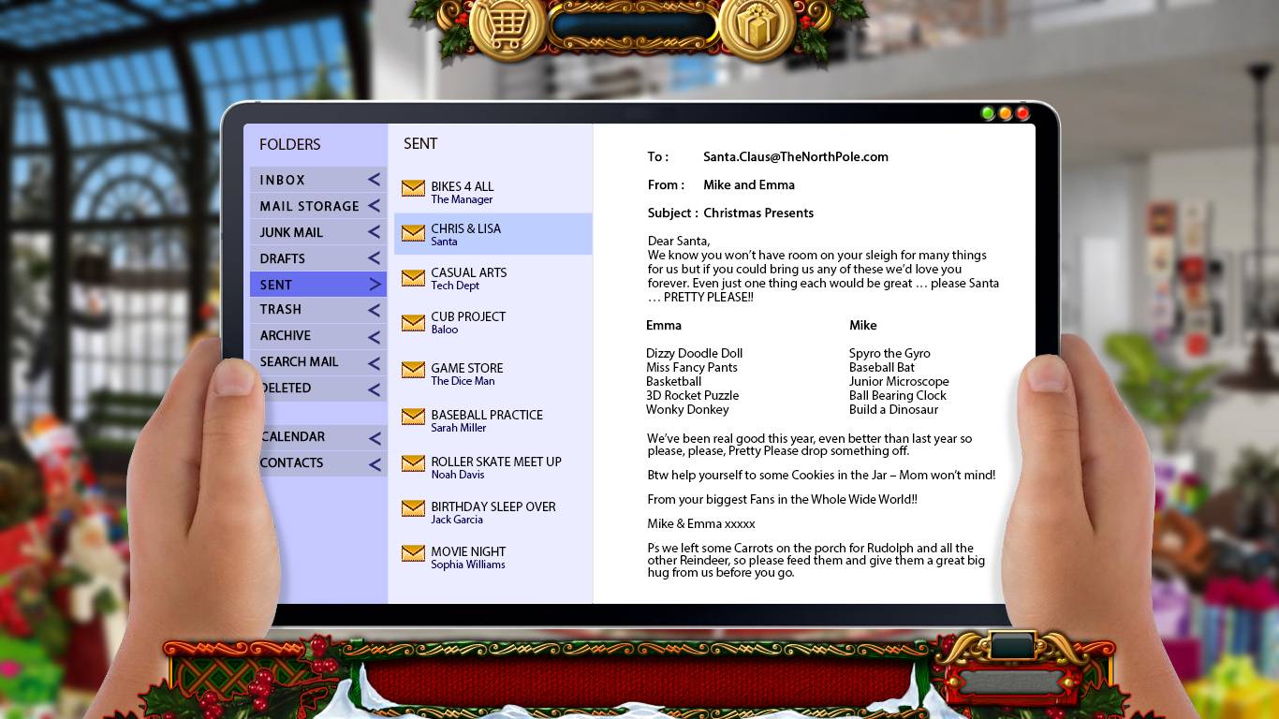The width and height of the screenshot is (1279, 719).
Task: Click the golden gift box icon
Action: point(757,27)
